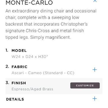Click the Customize button for Finish
Viewport: 108px width, 108px height.
tap(85, 85)
